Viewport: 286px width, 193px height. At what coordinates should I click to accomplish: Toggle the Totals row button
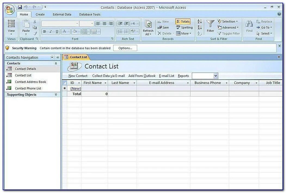183,21
